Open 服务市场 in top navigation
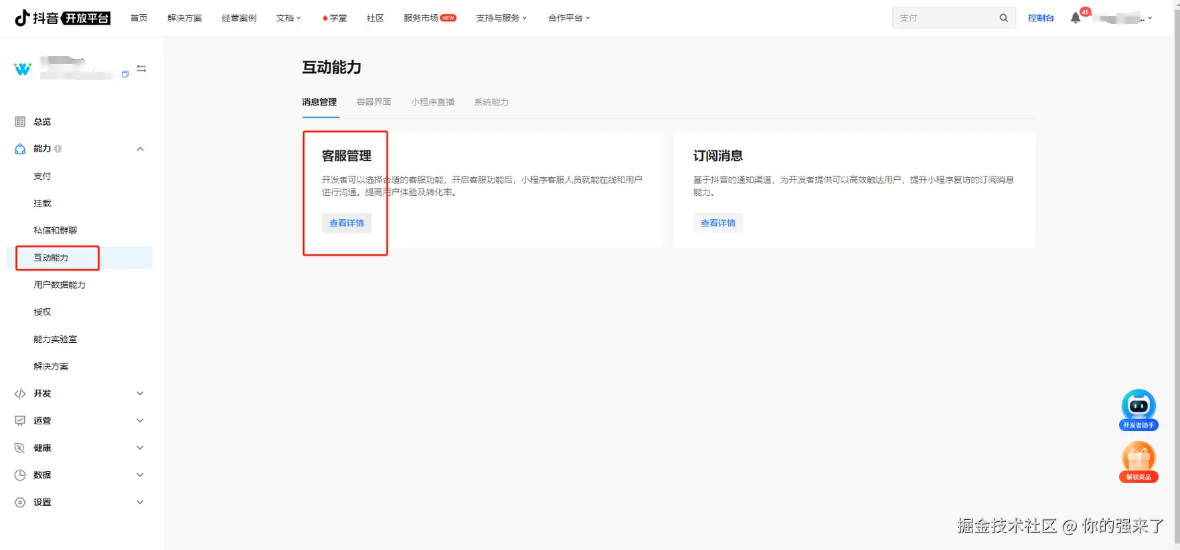This screenshot has width=1180, height=550. coord(430,18)
